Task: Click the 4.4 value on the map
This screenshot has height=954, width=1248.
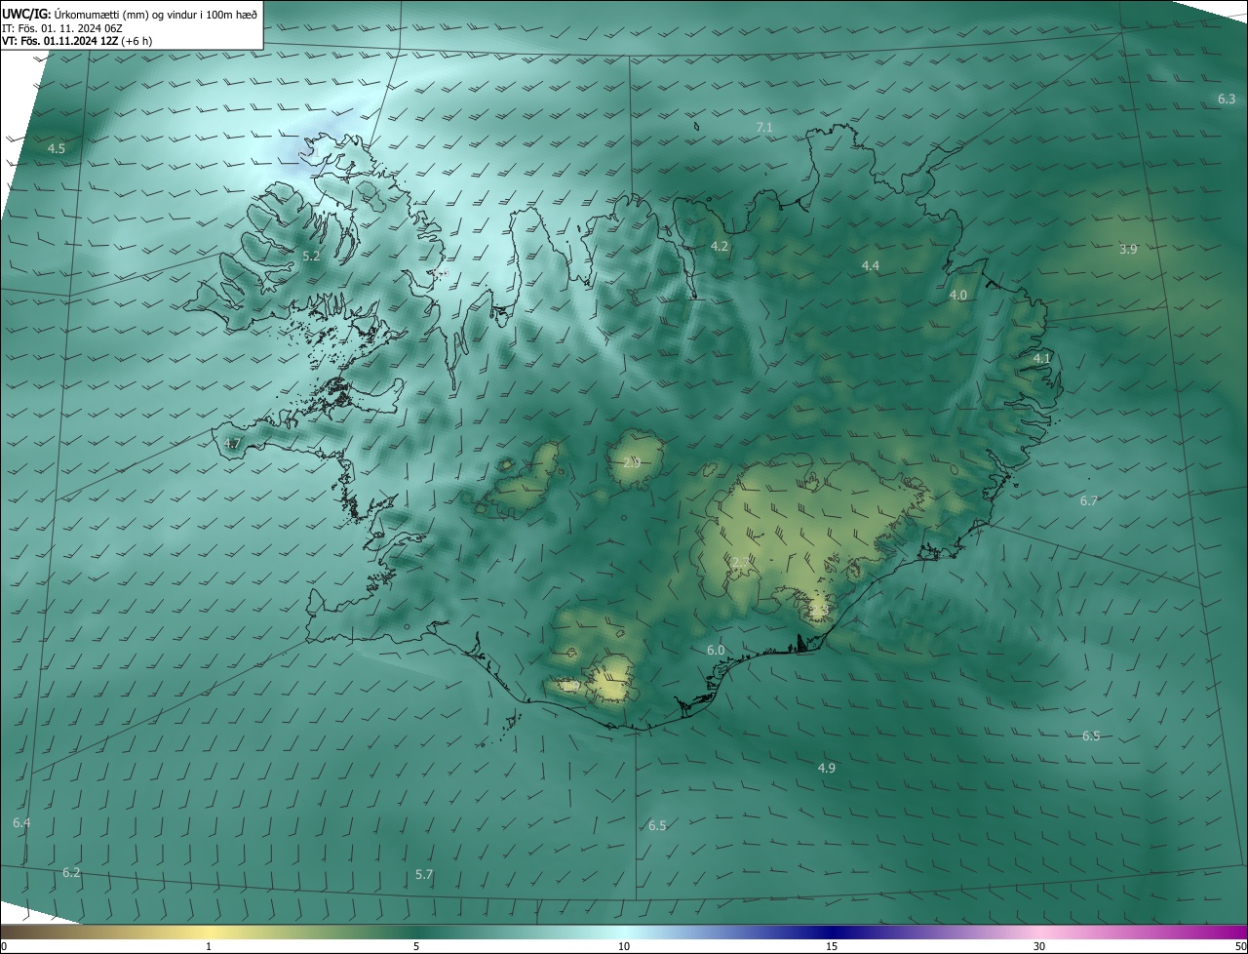Action: point(871,265)
